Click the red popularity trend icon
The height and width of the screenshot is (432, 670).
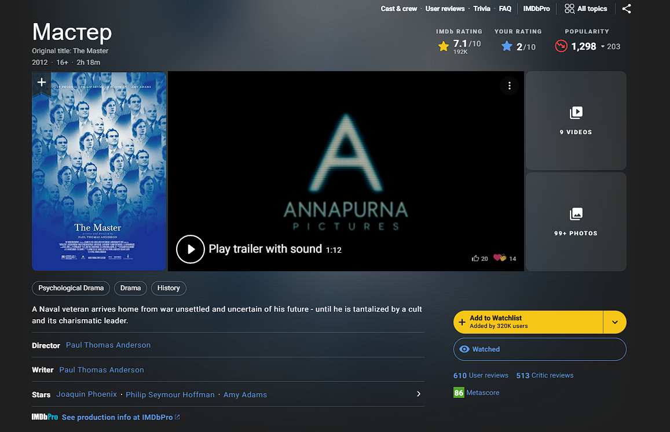coord(561,46)
